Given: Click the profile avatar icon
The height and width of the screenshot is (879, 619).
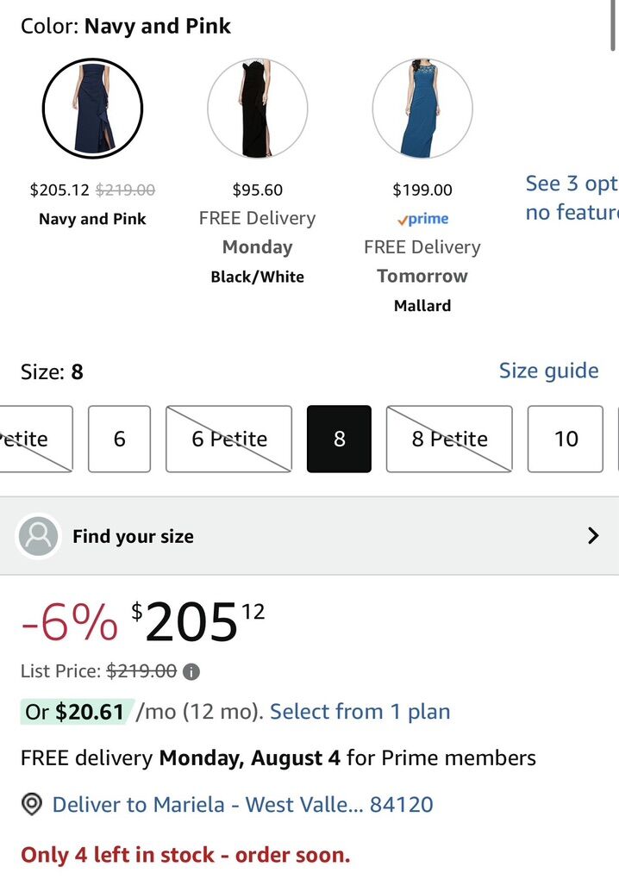Looking at the screenshot, I should pos(38,536).
